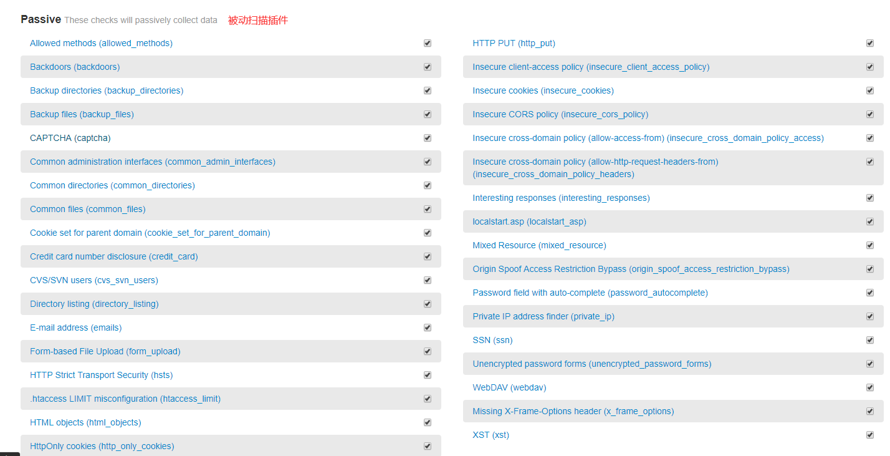Toggle the HTTP PUT checkbox

tap(870, 43)
